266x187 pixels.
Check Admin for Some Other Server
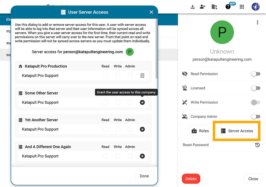pyautogui.click(x=130, y=102)
